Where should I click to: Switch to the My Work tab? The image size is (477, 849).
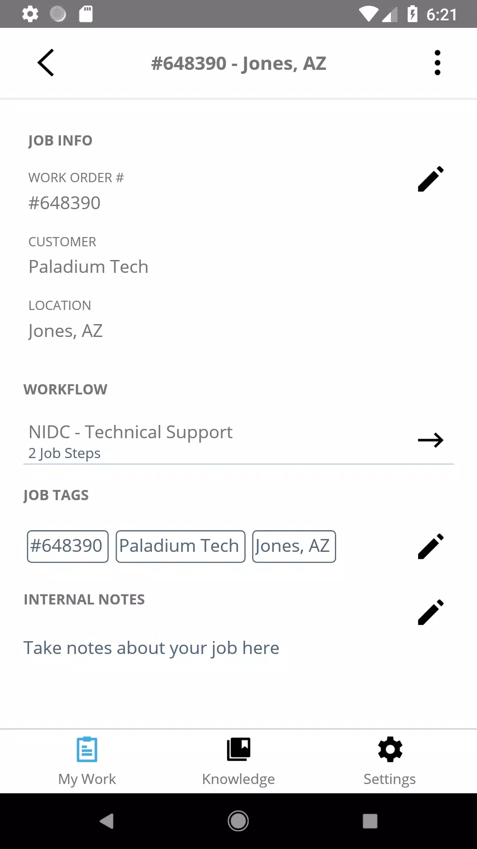point(87,761)
